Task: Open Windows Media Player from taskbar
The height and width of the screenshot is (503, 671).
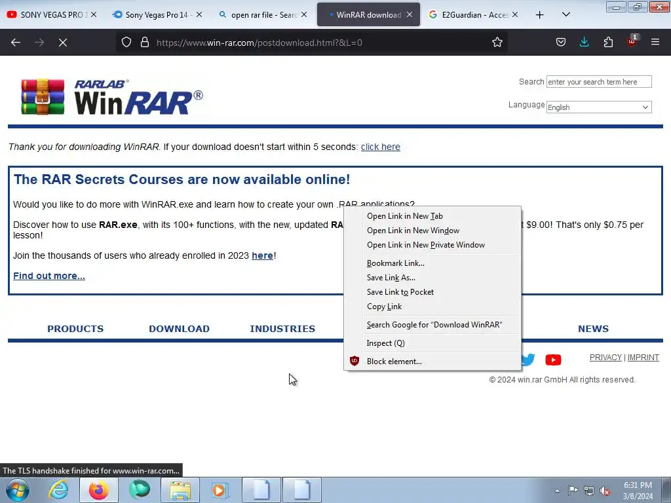Action: pos(221,490)
